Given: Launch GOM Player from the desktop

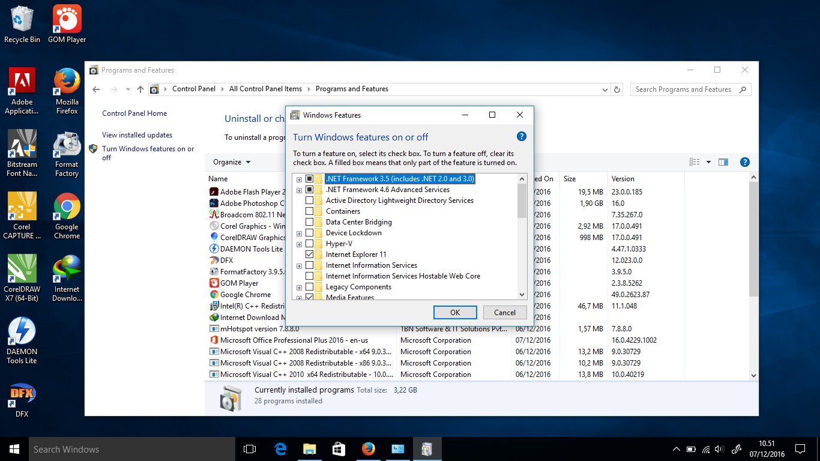Looking at the screenshot, I should pos(67,25).
